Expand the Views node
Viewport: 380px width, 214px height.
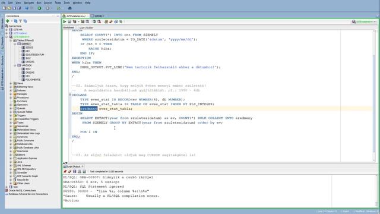coord(11,83)
